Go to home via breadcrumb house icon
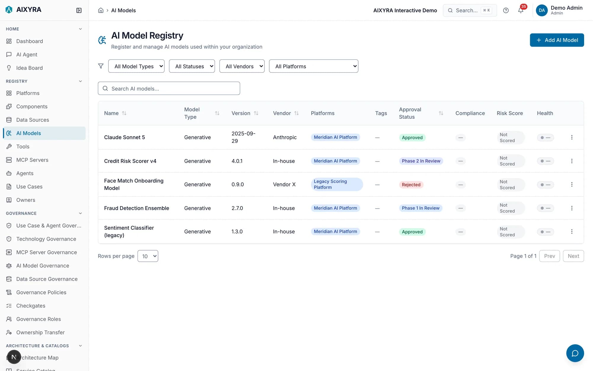593x371 pixels. click(x=101, y=10)
